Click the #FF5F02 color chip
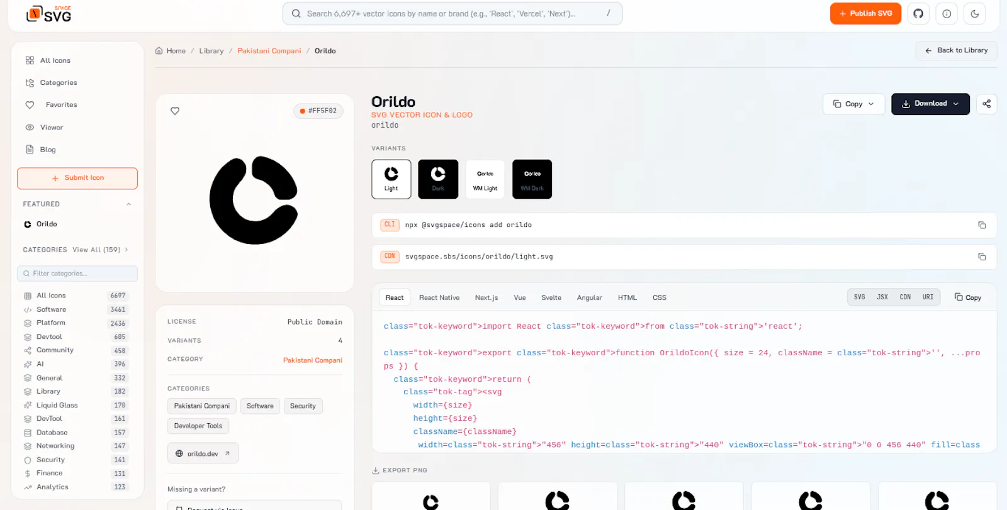This screenshot has width=1007, height=510. 318,111
